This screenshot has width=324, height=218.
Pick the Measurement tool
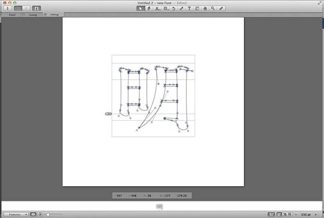coord(221,9)
